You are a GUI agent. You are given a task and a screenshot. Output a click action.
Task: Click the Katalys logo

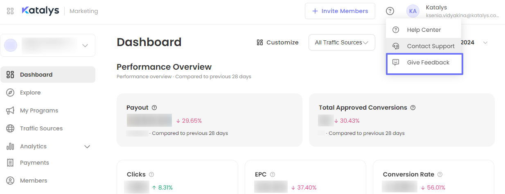tap(41, 11)
